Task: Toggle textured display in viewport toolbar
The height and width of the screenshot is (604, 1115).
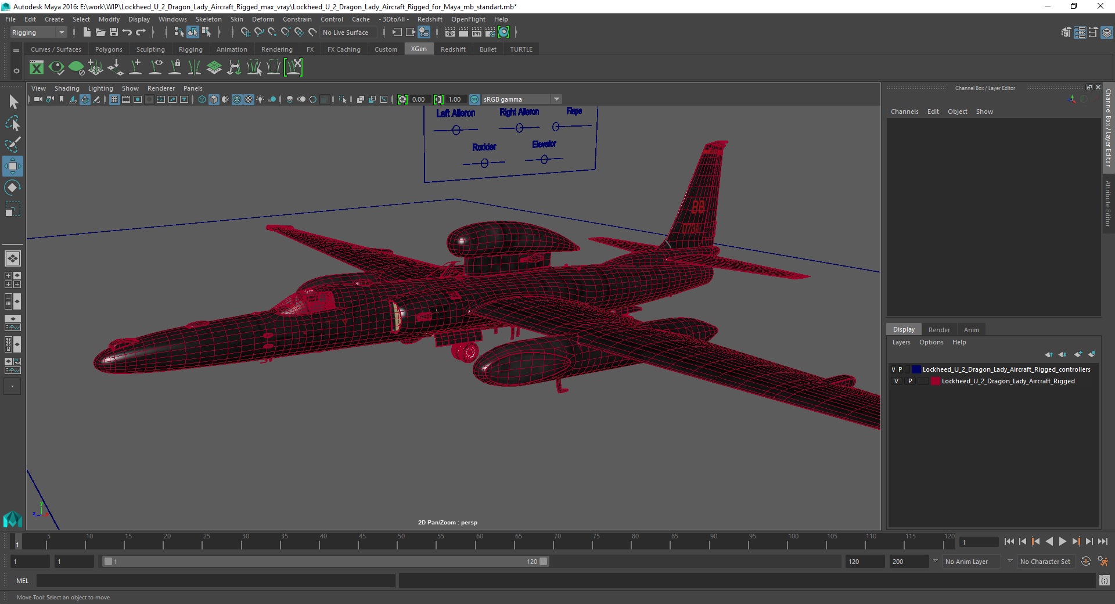Action: tap(249, 99)
